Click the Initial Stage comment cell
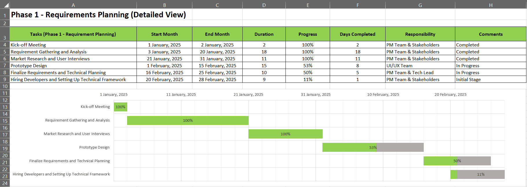 [491, 79]
